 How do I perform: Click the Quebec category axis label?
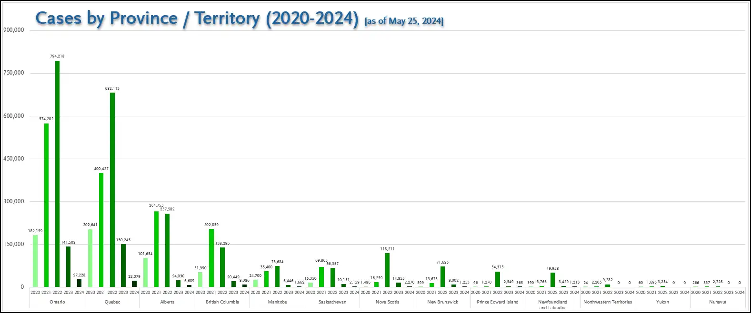(x=112, y=302)
